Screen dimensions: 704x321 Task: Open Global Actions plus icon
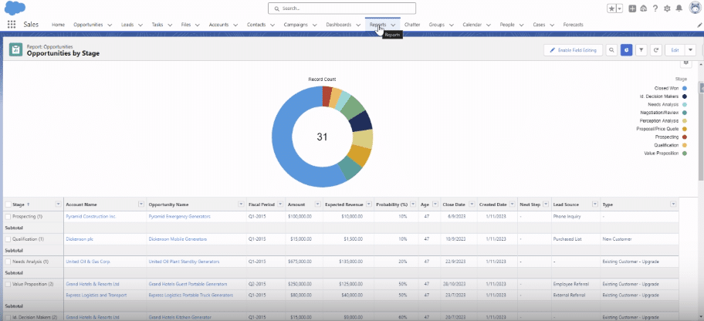pyautogui.click(x=632, y=8)
